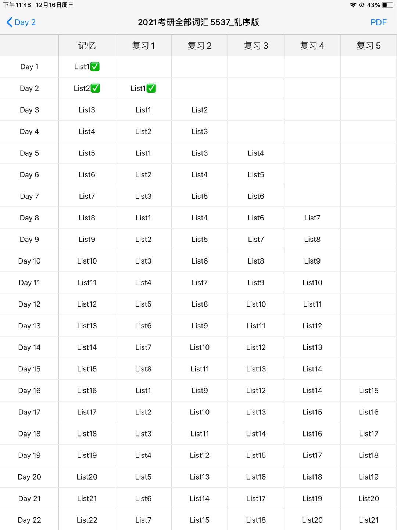Tap the battery indicator icon
The height and width of the screenshot is (530, 397).
click(387, 5)
